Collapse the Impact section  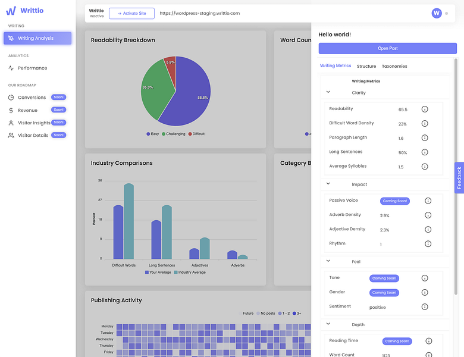pos(328,184)
